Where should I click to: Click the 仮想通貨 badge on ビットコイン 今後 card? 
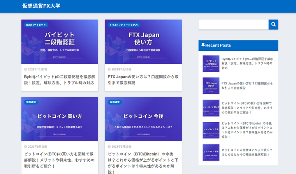coord(115,102)
